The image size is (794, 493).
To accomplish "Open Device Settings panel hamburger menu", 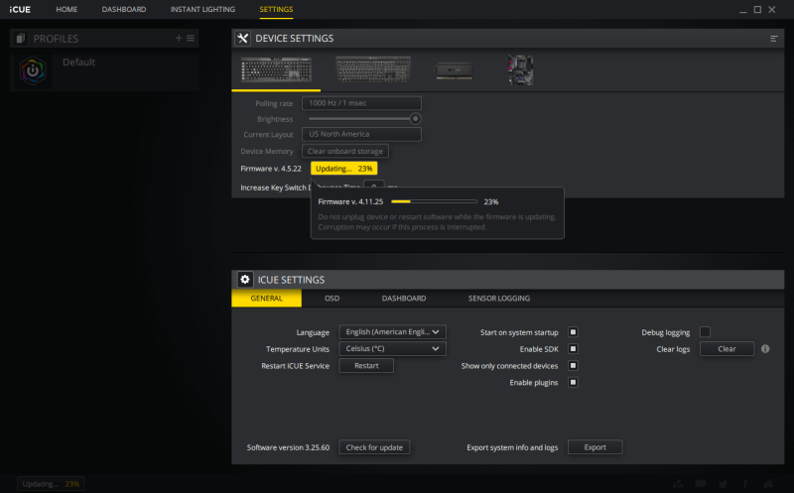I will pos(774,39).
